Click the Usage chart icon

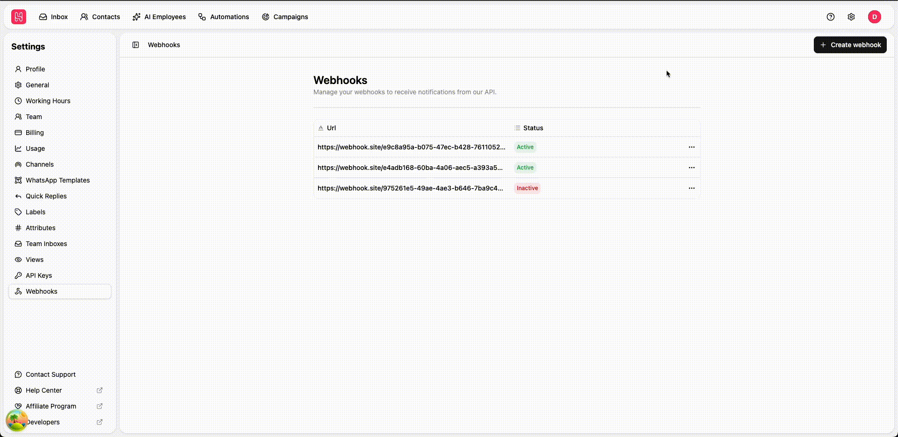tap(18, 148)
